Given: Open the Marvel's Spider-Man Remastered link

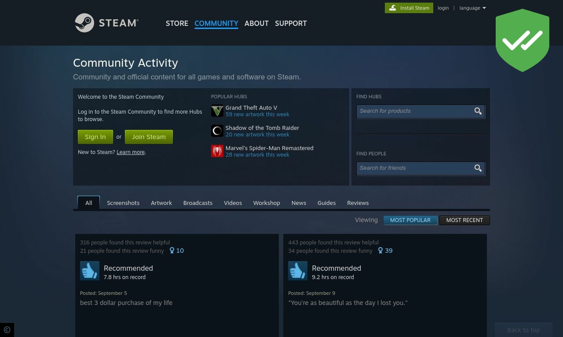Looking at the screenshot, I should pyautogui.click(x=270, y=148).
